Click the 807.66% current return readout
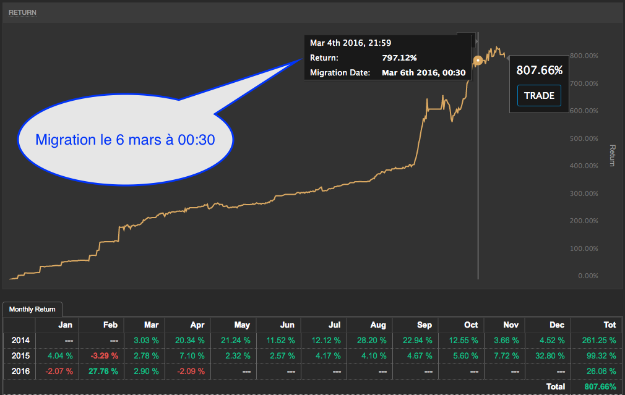This screenshot has height=395, width=625. click(x=539, y=70)
